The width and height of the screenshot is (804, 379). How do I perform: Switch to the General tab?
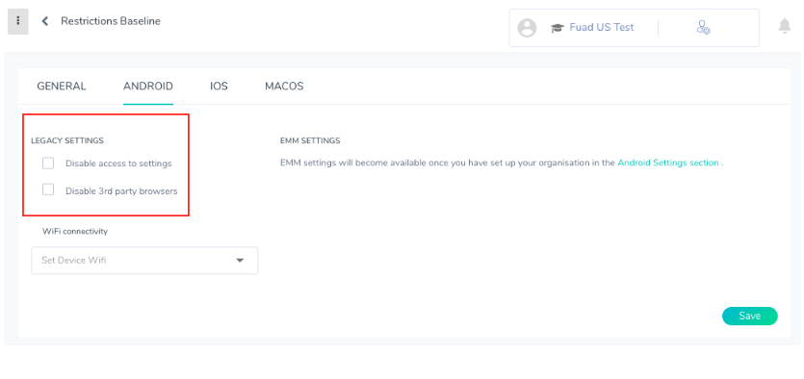coord(62,86)
